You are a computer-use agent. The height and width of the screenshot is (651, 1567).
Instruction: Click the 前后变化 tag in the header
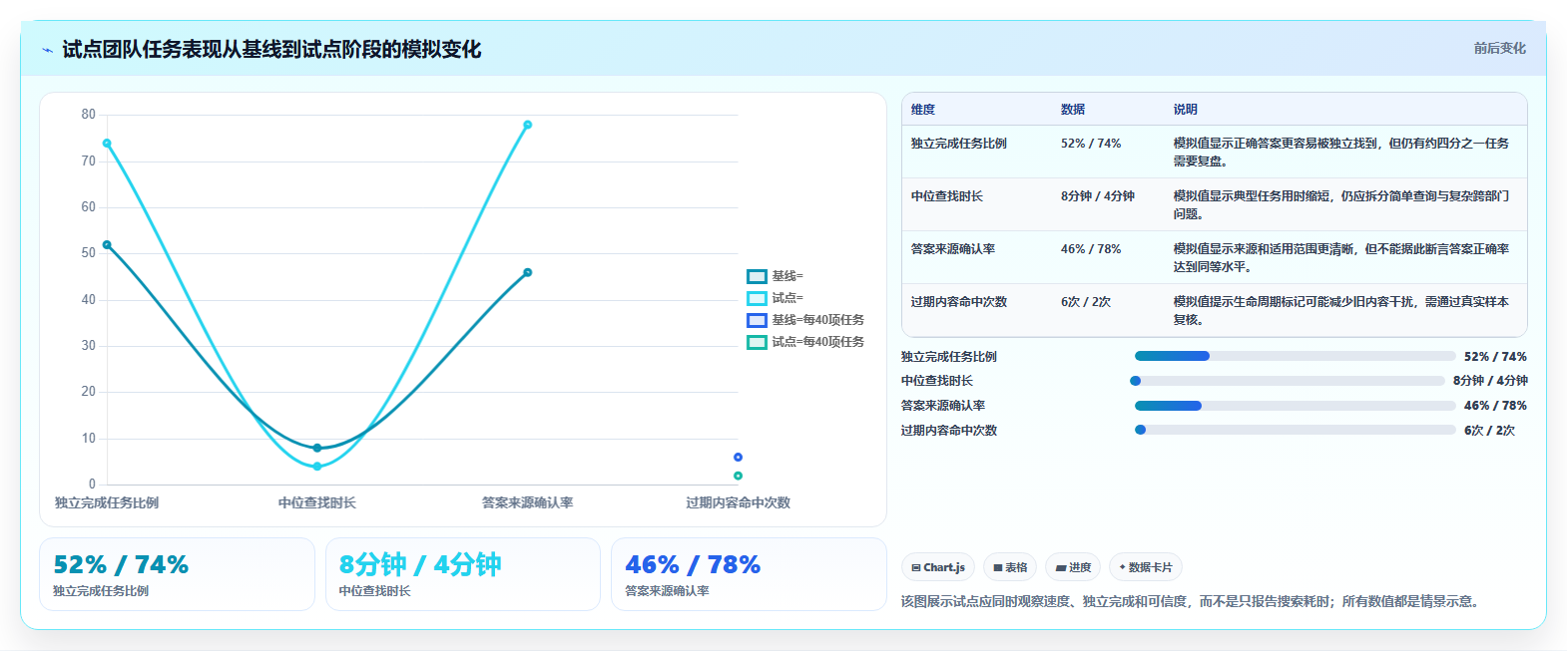coord(1499,48)
